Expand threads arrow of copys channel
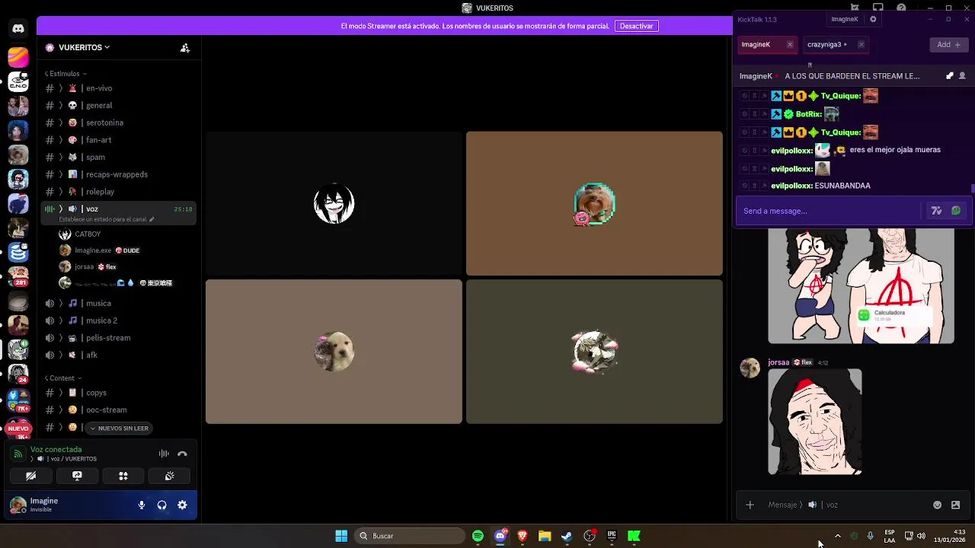 61,393
